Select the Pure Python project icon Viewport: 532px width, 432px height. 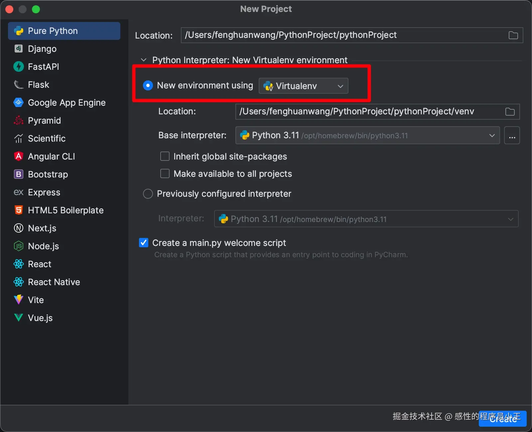pyautogui.click(x=19, y=31)
